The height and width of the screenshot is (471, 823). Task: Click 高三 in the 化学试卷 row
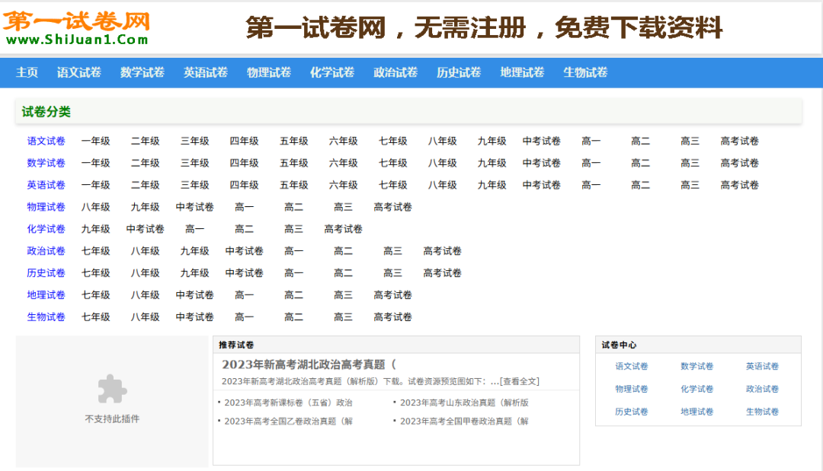tap(293, 228)
